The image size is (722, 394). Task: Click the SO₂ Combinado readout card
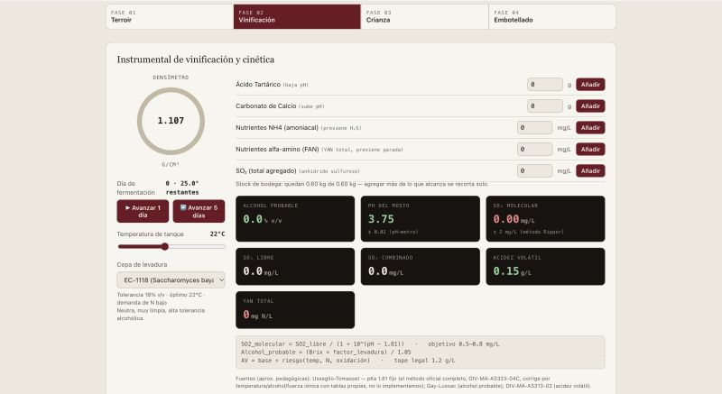coord(421,267)
